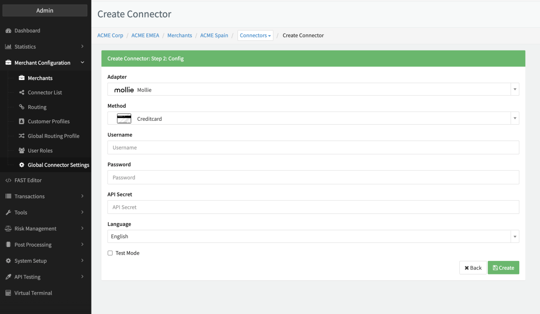Open the Language dropdown set to English
The width and height of the screenshot is (540, 314).
(x=313, y=237)
